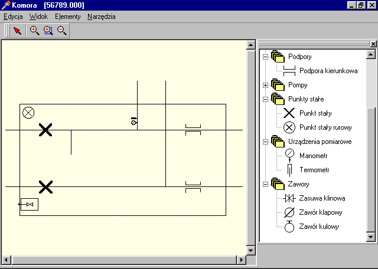Click the Zawór klapowy symbol
378x269 pixels.
289,212
